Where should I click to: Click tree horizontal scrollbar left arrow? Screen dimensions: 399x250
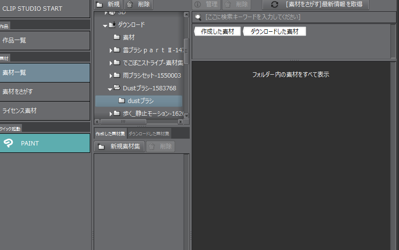[x=97, y=122]
